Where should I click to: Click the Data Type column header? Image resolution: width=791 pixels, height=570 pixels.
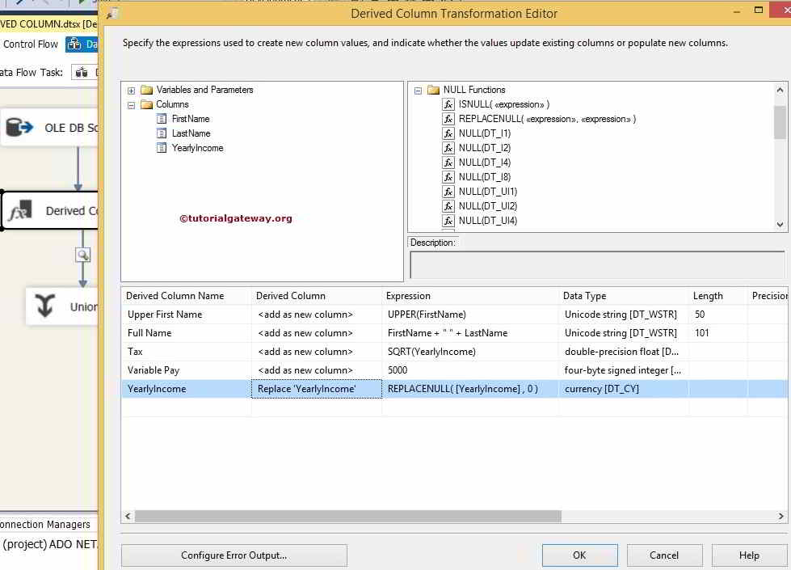point(624,296)
